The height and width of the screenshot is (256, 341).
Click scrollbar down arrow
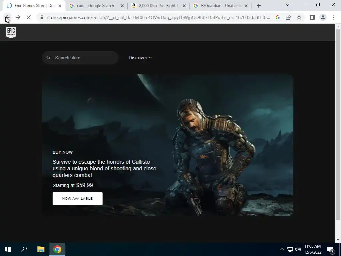(x=338, y=240)
